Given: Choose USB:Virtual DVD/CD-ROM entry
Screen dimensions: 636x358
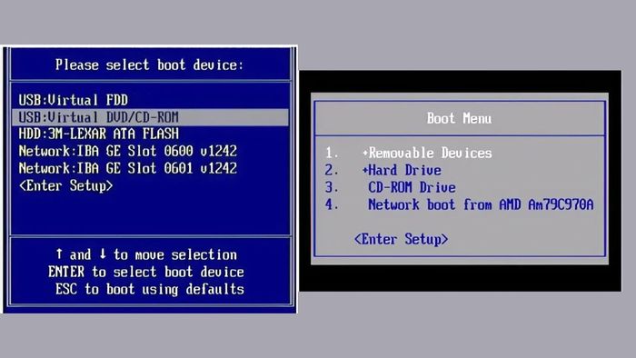Looking at the screenshot, I should [150, 117].
